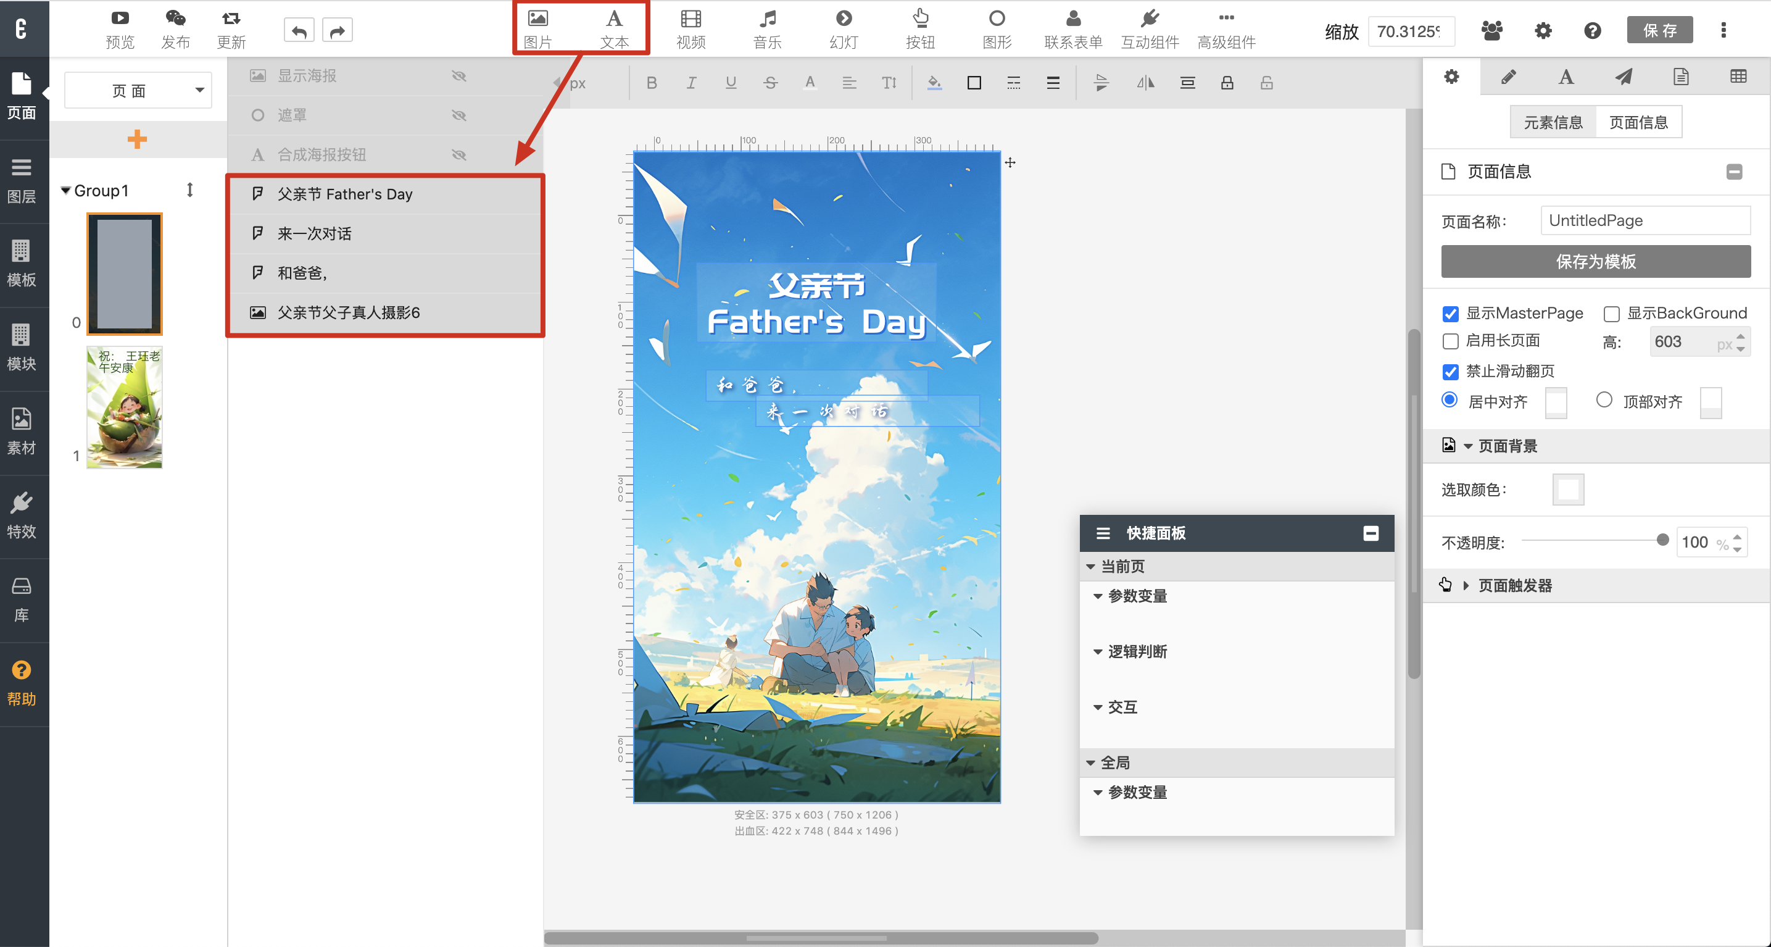Select the 顶部对齐 radio button
This screenshot has width=1771, height=947.
(1604, 400)
